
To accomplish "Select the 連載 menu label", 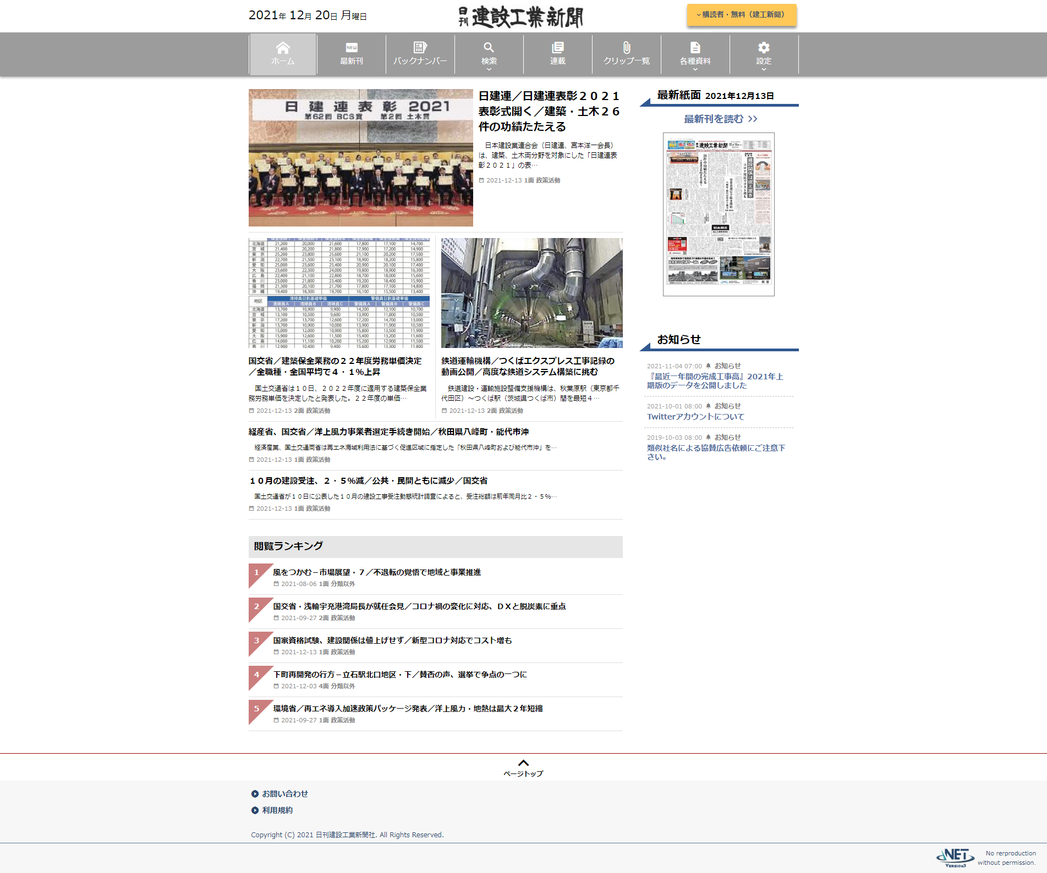I will tap(558, 61).
